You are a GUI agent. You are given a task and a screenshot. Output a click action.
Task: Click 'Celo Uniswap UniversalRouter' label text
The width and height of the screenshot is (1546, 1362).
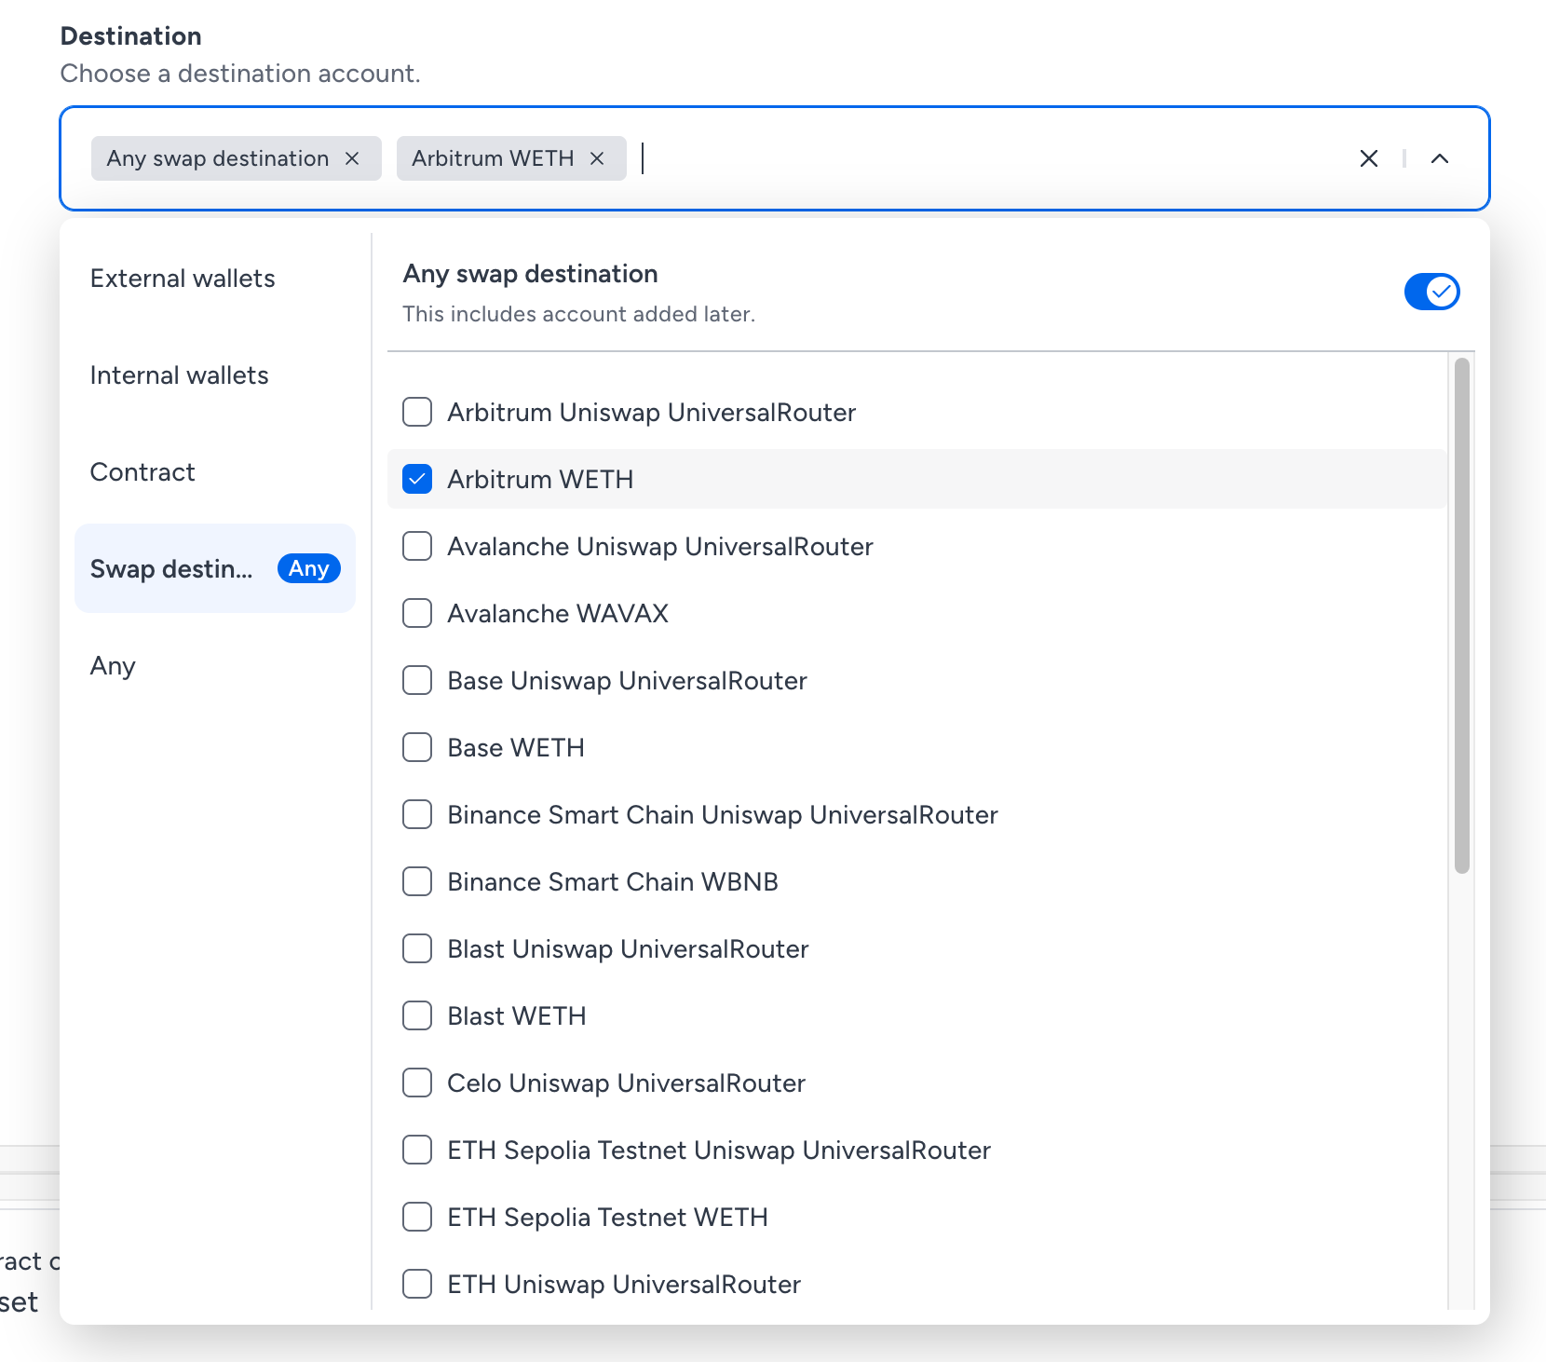pyautogui.click(x=627, y=1083)
